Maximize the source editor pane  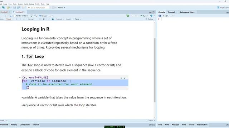tap(153, 12)
